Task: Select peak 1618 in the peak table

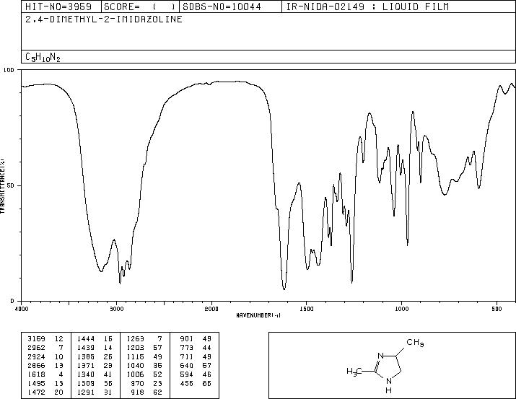Action: (x=36, y=374)
